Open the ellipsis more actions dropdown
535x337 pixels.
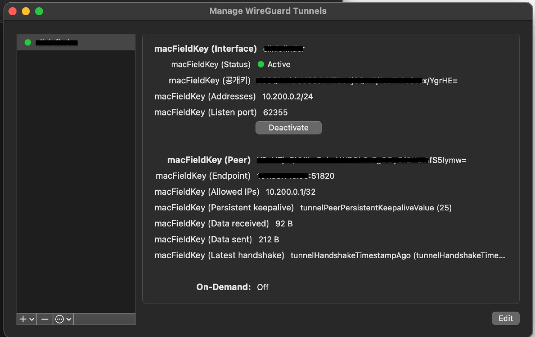click(63, 319)
